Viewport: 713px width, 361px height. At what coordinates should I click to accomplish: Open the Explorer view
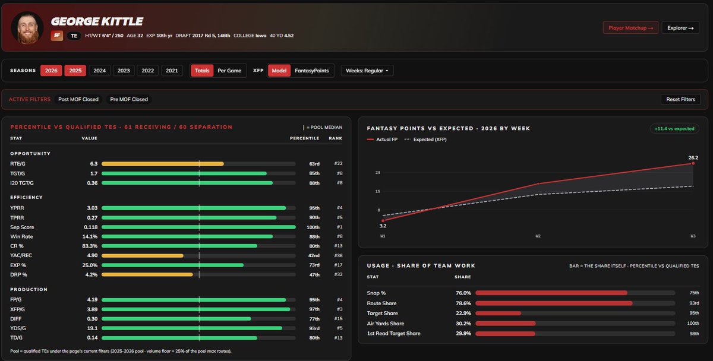click(x=680, y=27)
